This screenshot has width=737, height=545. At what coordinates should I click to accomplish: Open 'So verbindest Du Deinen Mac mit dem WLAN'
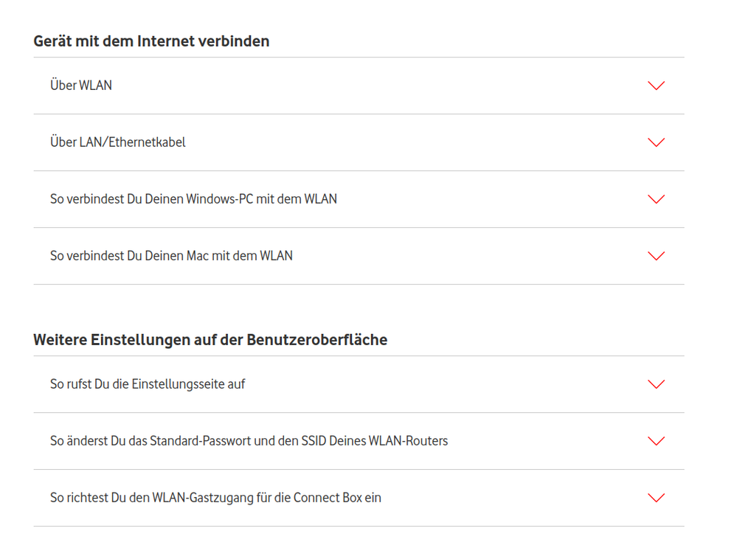tap(171, 256)
